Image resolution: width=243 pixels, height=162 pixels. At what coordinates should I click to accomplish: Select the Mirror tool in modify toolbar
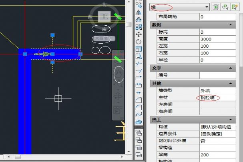click(139, 12)
